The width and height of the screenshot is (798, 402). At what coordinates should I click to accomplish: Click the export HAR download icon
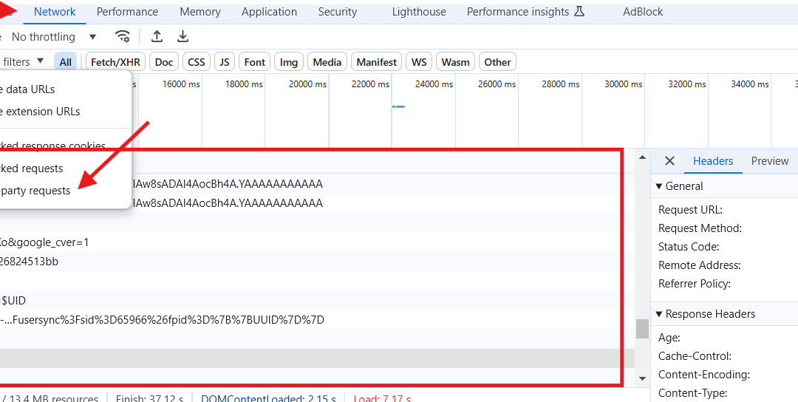(x=183, y=37)
